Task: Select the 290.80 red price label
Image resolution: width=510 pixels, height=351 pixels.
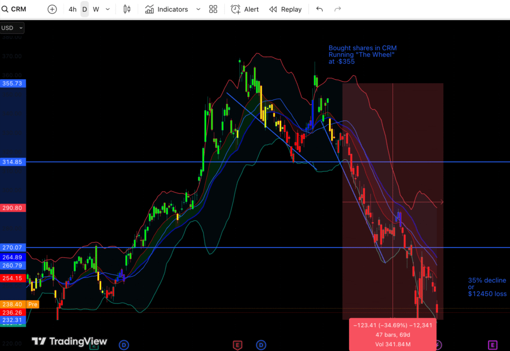Action: click(12, 208)
